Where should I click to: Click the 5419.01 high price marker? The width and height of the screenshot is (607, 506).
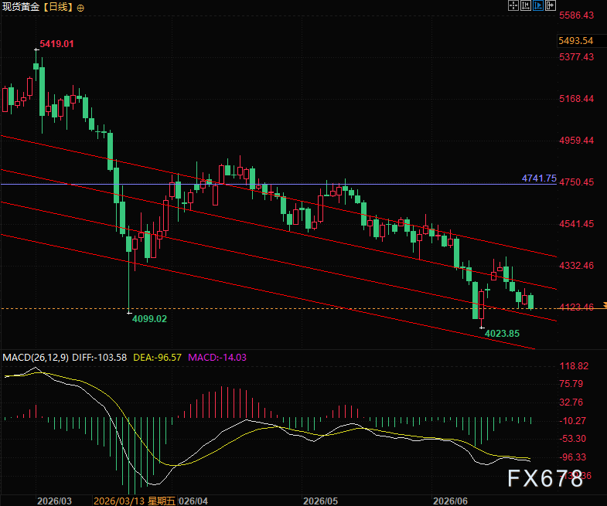point(56,44)
